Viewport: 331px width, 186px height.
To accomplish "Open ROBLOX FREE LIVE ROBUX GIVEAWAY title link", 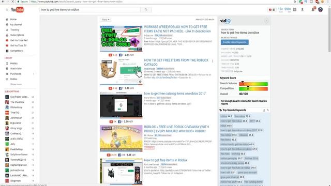I will (176, 129).
